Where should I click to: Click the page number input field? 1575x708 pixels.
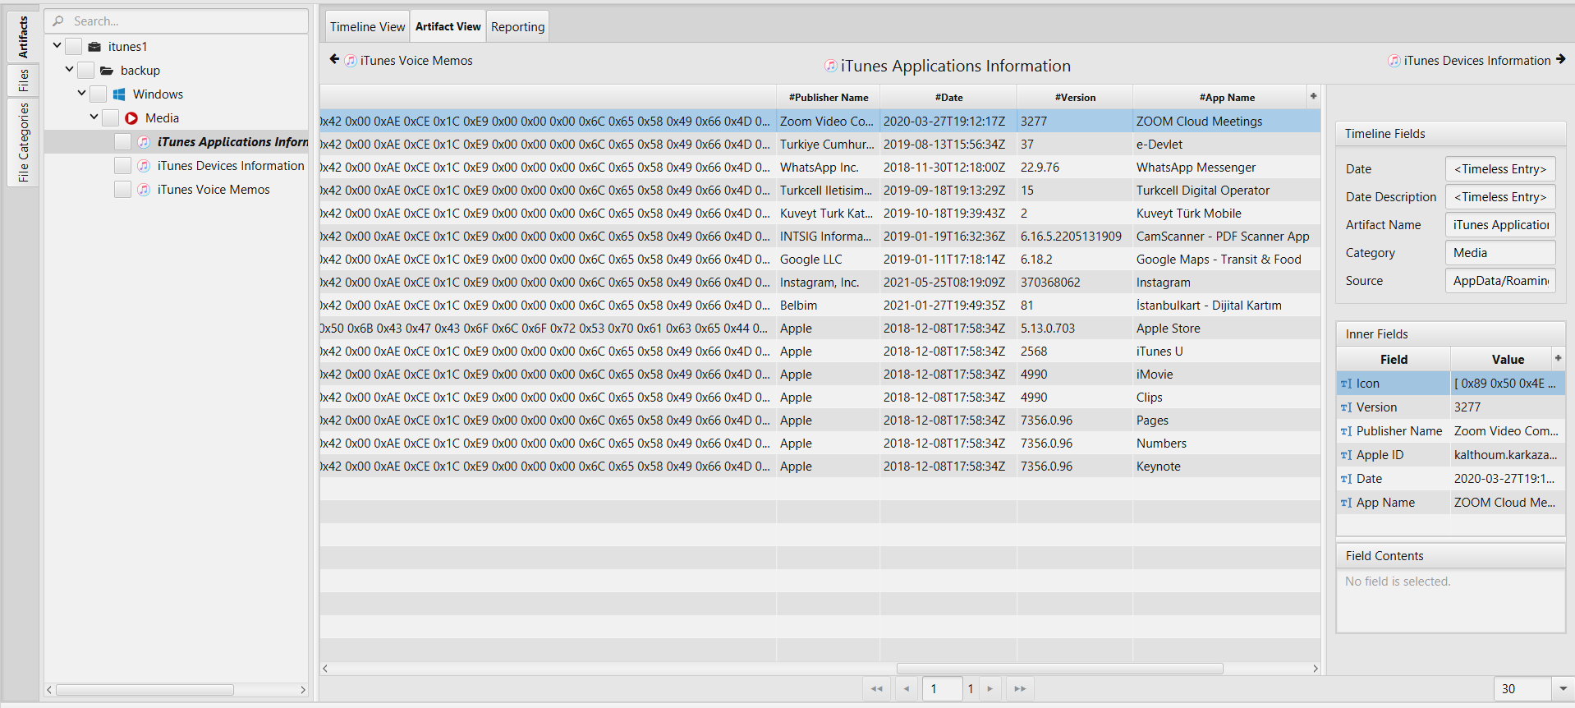coord(942,688)
